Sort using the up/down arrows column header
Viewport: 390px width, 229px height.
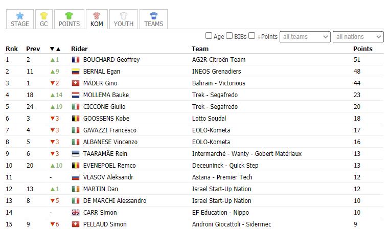pyautogui.click(x=55, y=49)
